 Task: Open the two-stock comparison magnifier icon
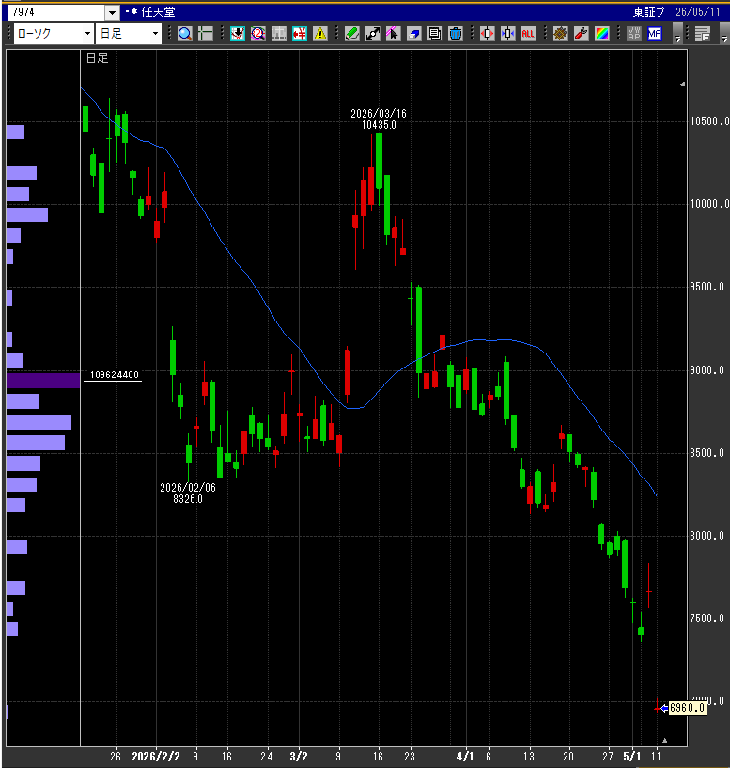tap(258, 34)
